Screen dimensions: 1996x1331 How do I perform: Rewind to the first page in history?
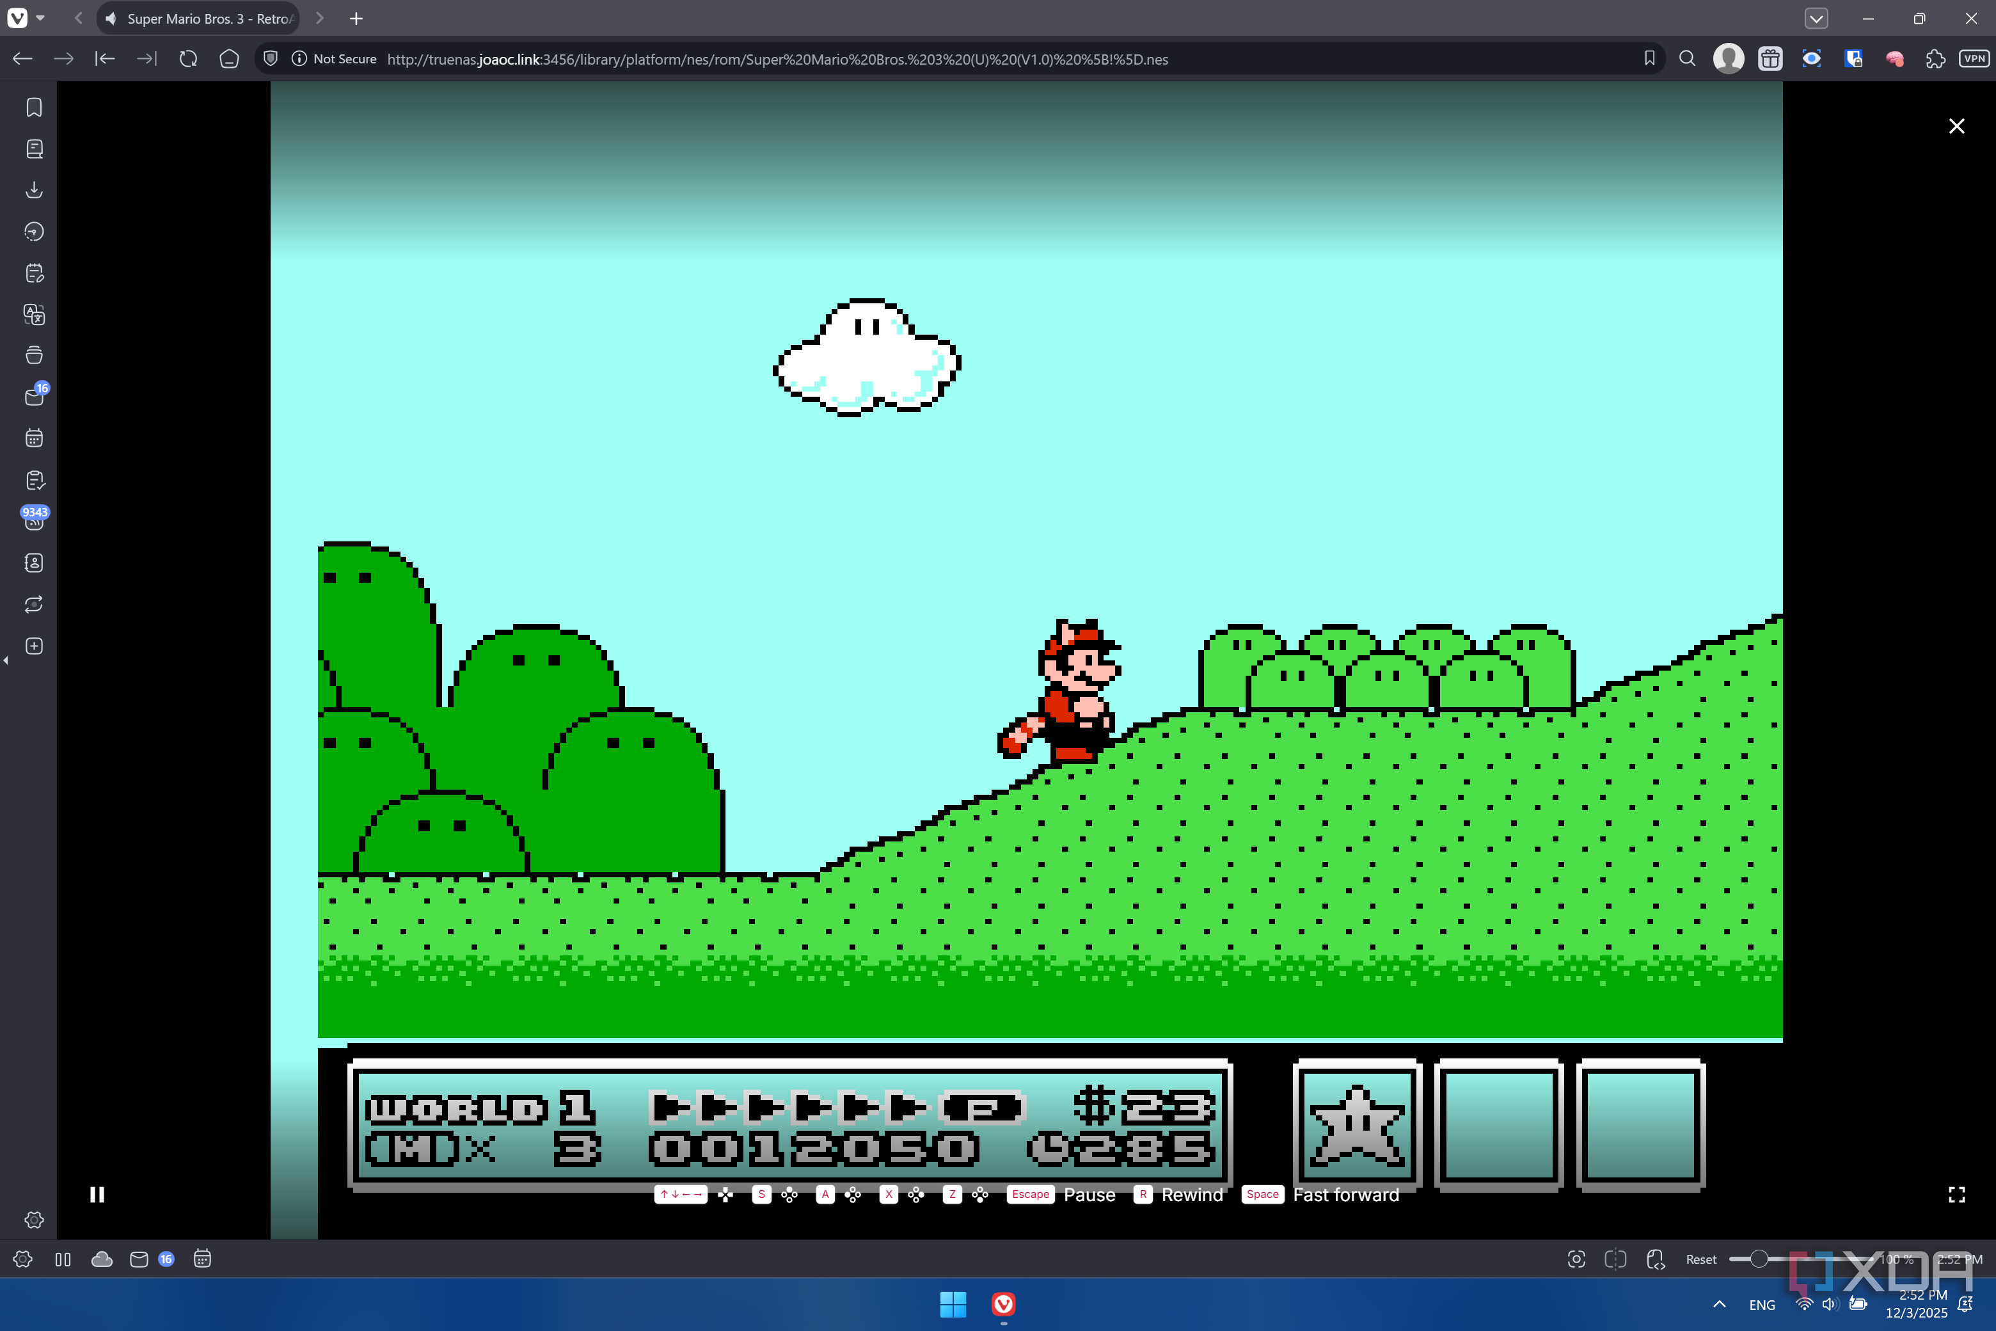pos(105,59)
